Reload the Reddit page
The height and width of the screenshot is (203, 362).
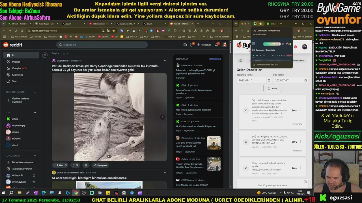(15, 30)
